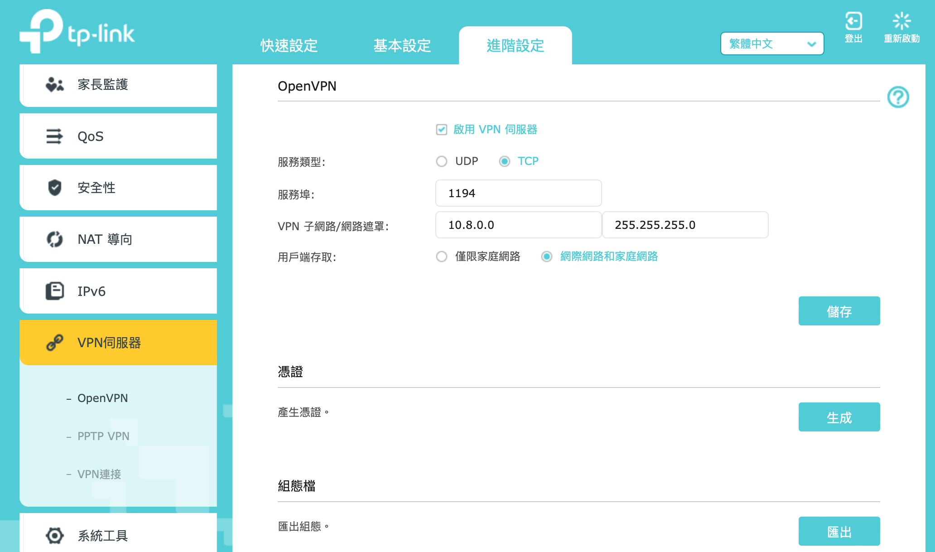Click the security (安全性) shield icon
935x552 pixels.
coord(55,187)
